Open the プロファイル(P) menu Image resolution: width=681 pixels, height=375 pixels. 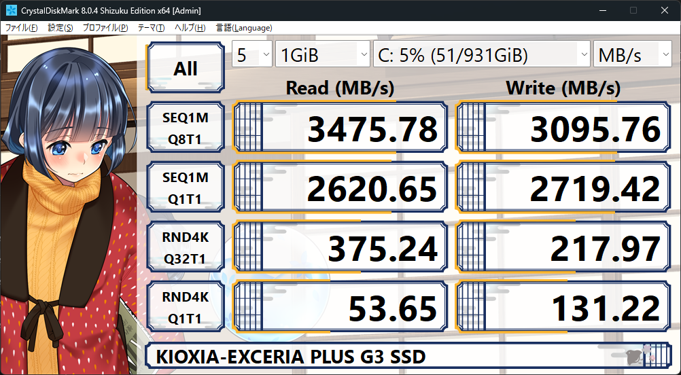point(105,28)
